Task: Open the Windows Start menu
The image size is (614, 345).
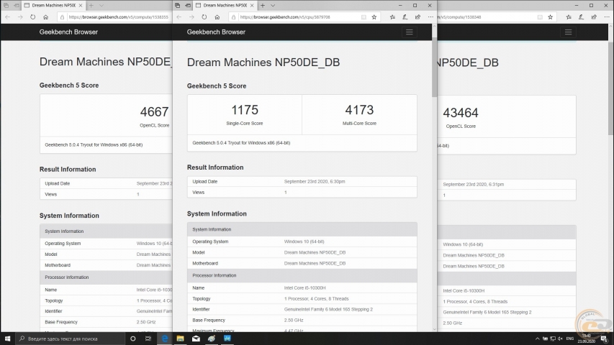Action: point(7,339)
